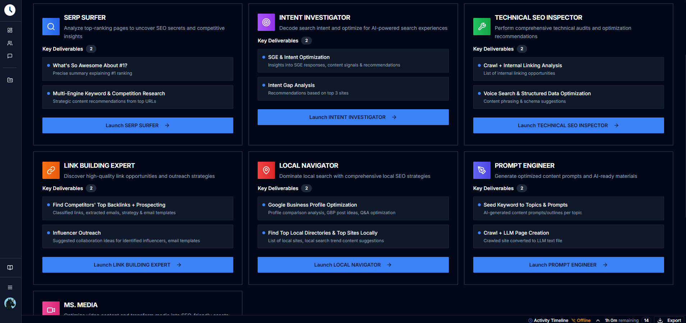Open the dashboard grid icon in sidebar
The width and height of the screenshot is (686, 323).
click(x=10, y=30)
